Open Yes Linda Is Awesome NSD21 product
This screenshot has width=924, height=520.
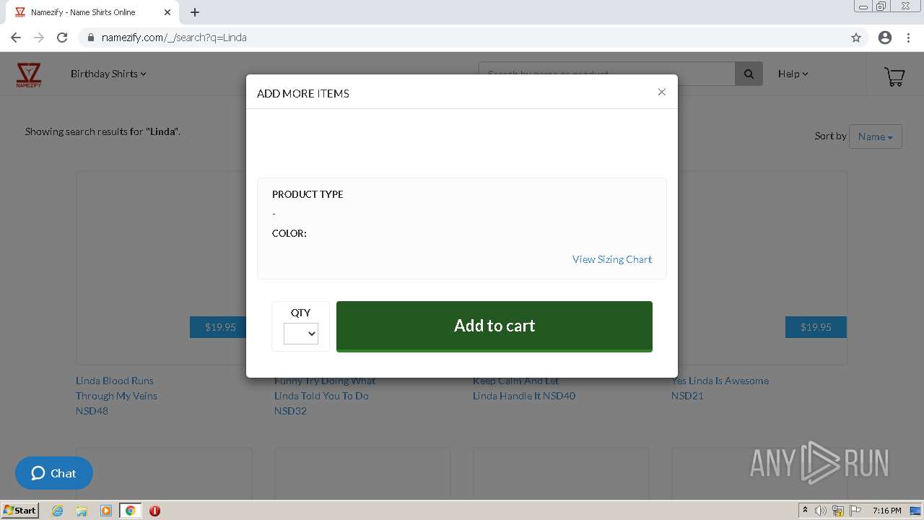[720, 388]
